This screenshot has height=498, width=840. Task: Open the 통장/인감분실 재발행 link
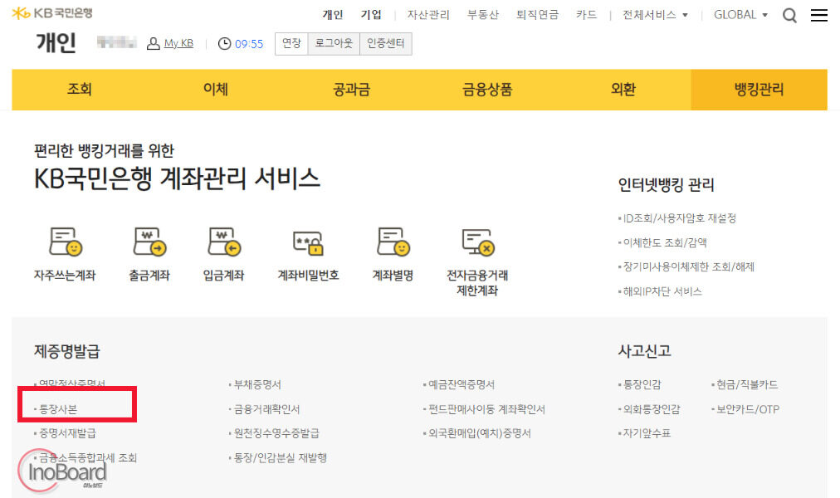280,458
